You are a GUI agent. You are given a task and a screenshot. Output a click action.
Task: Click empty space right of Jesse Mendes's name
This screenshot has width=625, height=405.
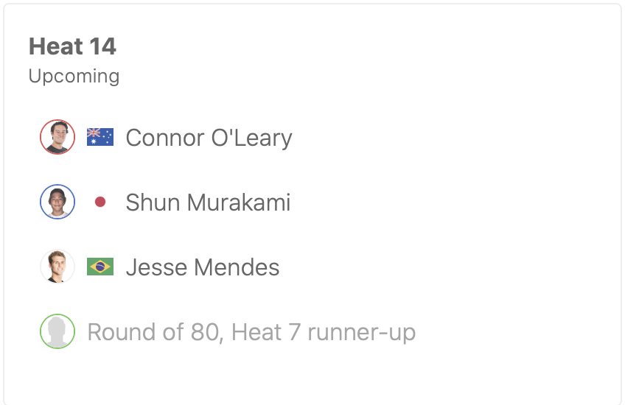[x=442, y=267]
